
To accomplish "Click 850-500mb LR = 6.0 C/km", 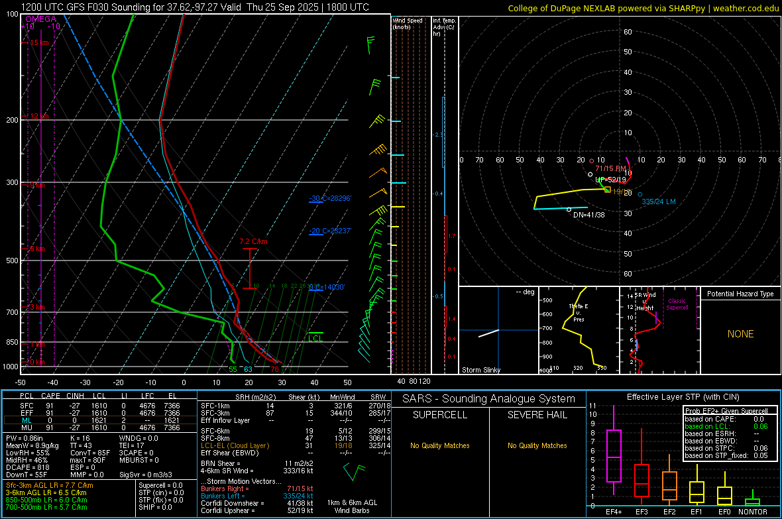I will (46, 500).
